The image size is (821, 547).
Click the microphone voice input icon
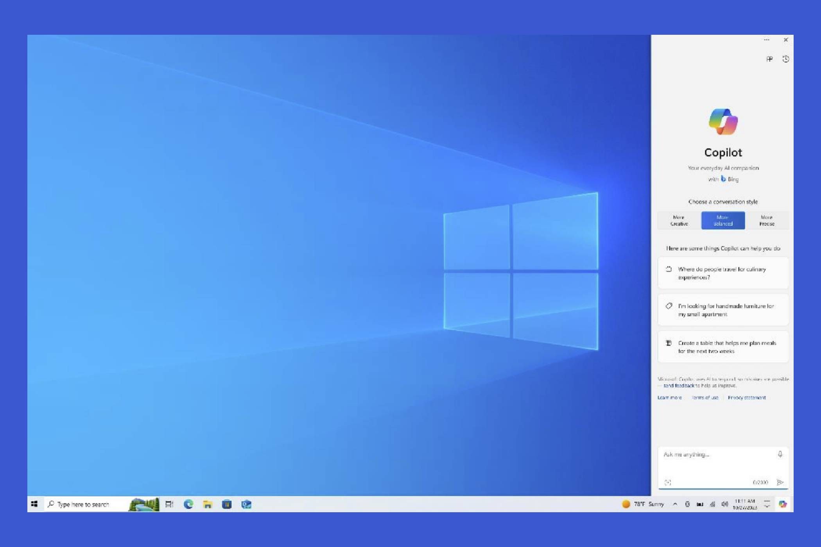click(x=780, y=454)
